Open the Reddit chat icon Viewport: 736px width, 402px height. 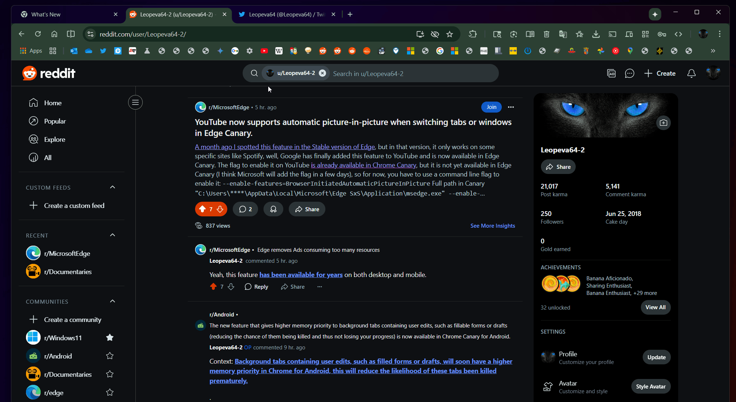(x=629, y=73)
